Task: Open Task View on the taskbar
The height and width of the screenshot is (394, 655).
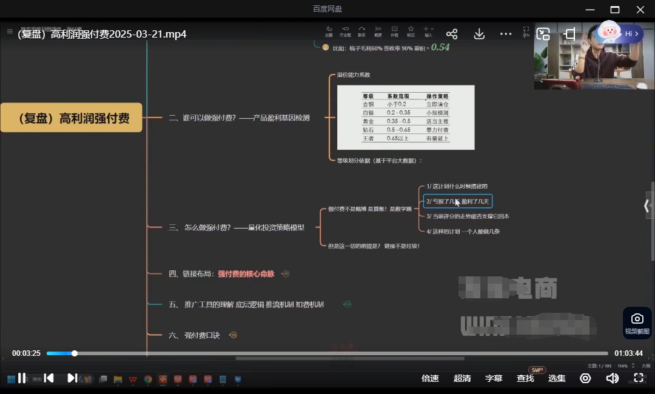Action: coord(102,379)
